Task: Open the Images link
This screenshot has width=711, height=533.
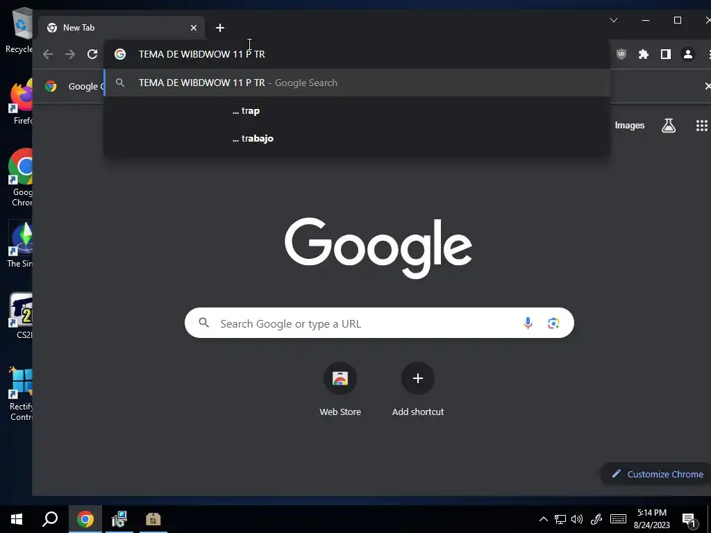Action: [x=629, y=126]
